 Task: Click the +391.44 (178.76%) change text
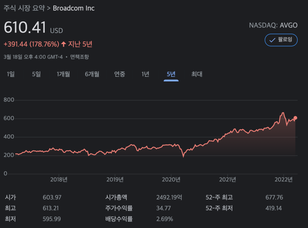(31, 44)
